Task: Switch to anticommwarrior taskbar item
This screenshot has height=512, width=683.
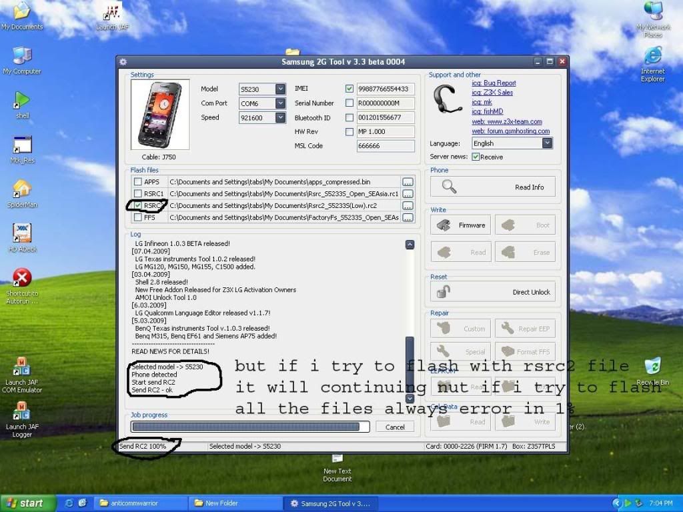Action: 141,503
